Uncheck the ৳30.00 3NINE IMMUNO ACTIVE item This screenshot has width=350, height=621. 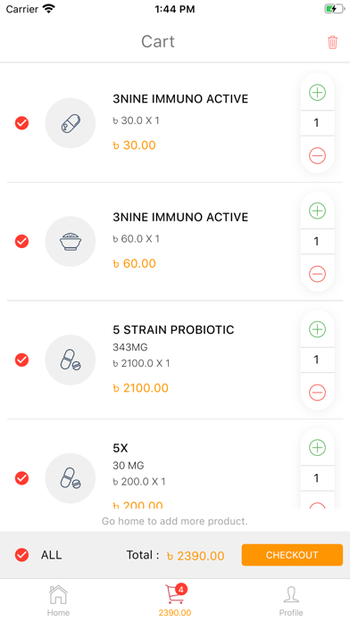(21, 123)
